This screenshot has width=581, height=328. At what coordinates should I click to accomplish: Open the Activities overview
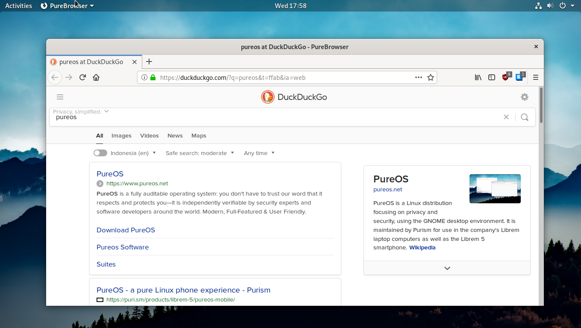click(18, 6)
